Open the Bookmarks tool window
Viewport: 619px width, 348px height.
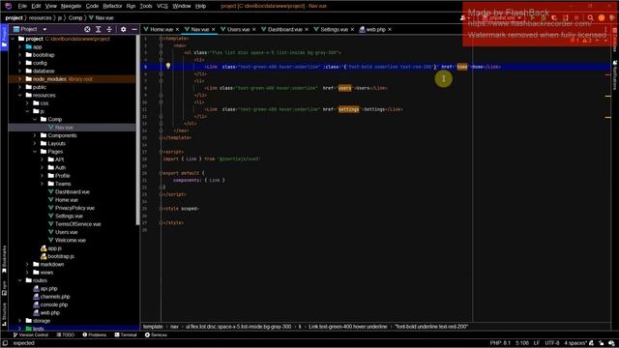tap(4, 259)
